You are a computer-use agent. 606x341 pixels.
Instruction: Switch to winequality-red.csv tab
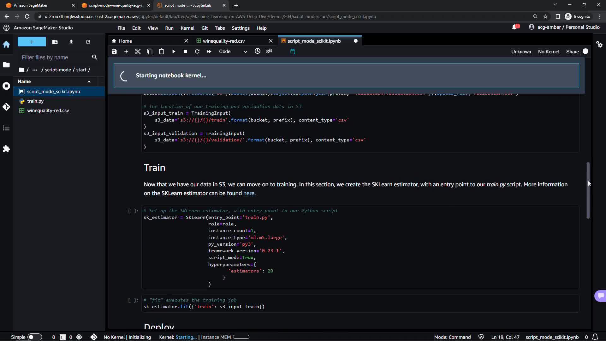pyautogui.click(x=224, y=41)
